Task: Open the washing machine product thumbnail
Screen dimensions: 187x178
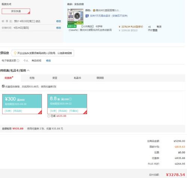Action: point(76,16)
